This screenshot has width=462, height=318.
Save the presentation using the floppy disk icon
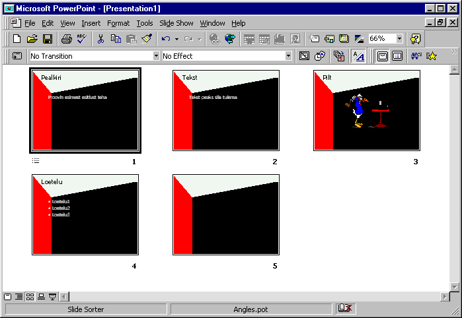[x=48, y=39]
